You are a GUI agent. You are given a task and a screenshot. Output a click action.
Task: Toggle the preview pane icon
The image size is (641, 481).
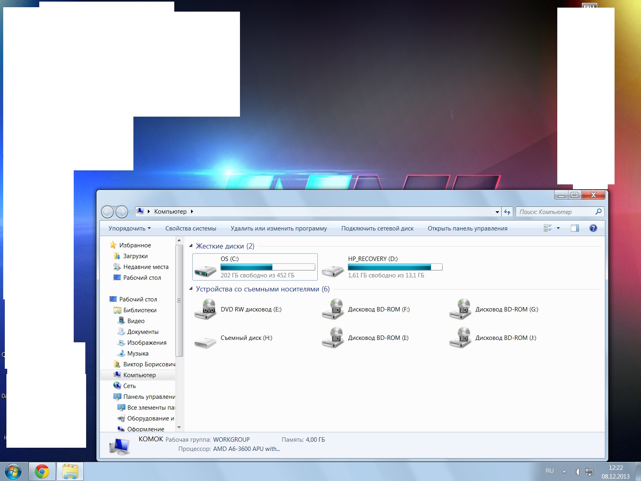pos(575,228)
